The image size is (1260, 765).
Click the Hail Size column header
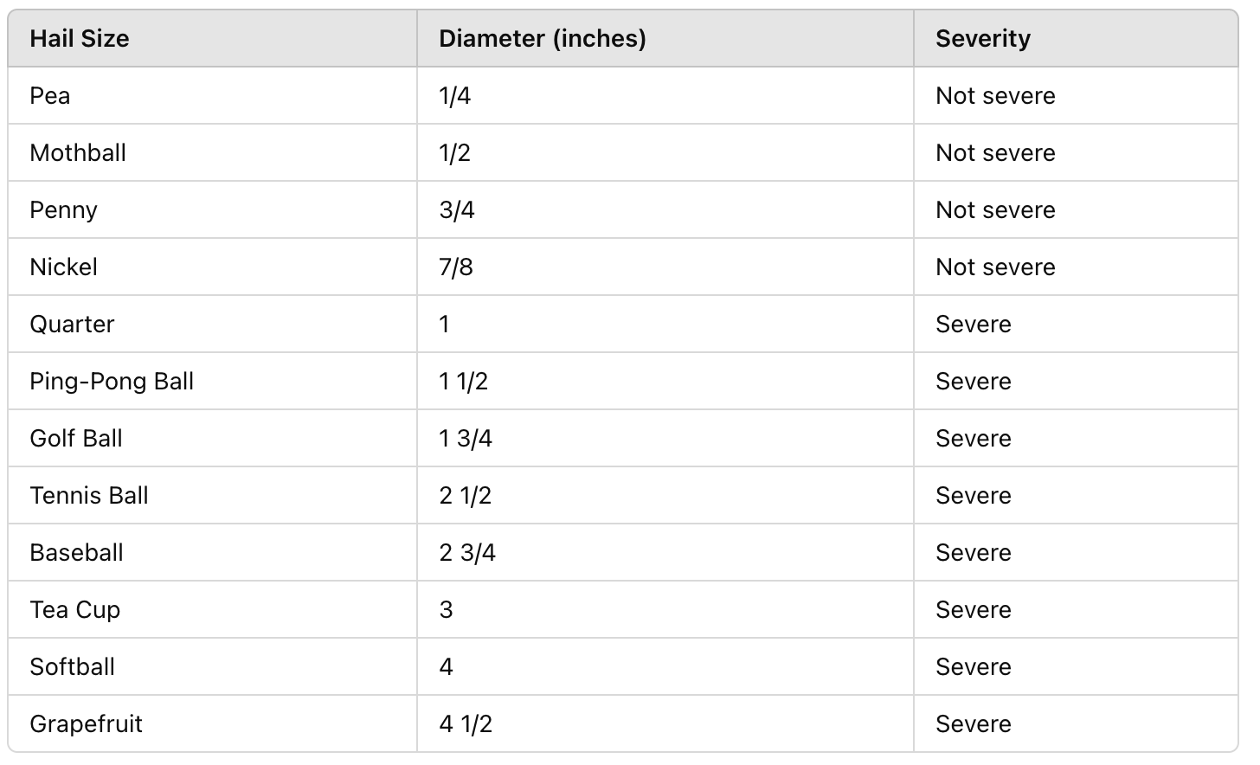[212, 38]
